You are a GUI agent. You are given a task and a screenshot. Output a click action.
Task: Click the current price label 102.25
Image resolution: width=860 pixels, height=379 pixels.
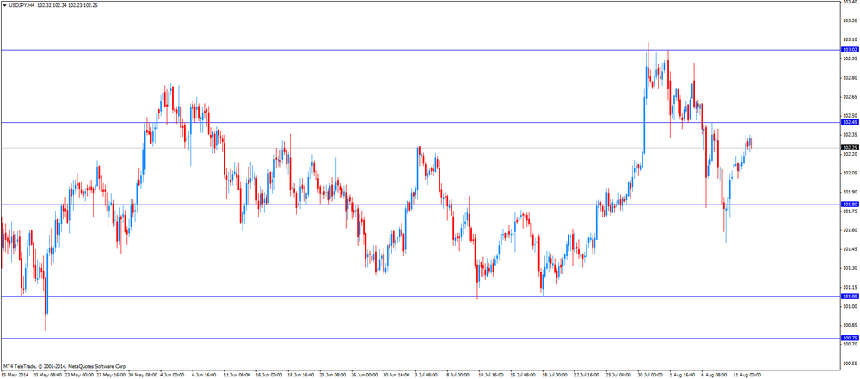point(849,148)
